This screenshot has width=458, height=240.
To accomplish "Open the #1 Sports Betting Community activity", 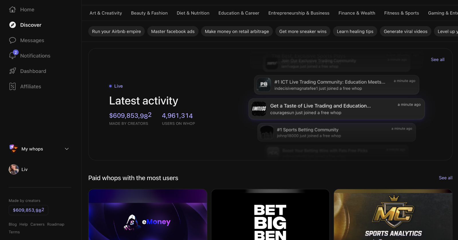I will (337, 133).
